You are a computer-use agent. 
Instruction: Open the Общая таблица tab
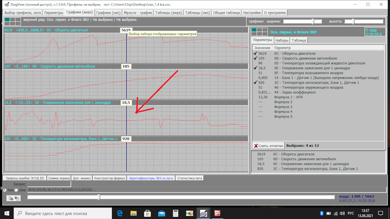coord(226,13)
